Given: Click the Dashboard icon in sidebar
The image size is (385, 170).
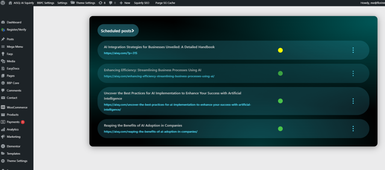Looking at the screenshot, I should [x=3, y=22].
